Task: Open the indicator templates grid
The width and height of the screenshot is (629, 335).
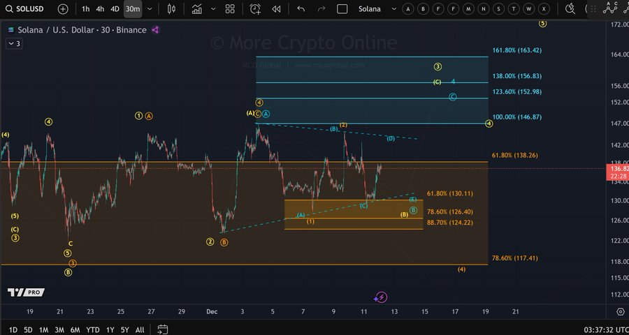Action: (230, 9)
